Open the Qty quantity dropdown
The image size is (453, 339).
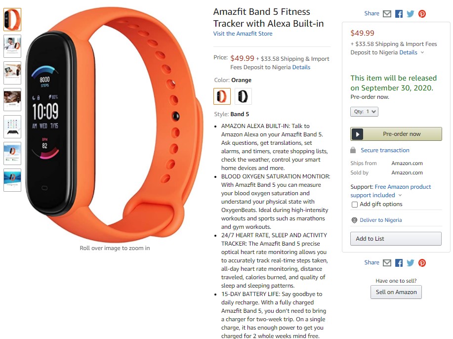(x=364, y=112)
